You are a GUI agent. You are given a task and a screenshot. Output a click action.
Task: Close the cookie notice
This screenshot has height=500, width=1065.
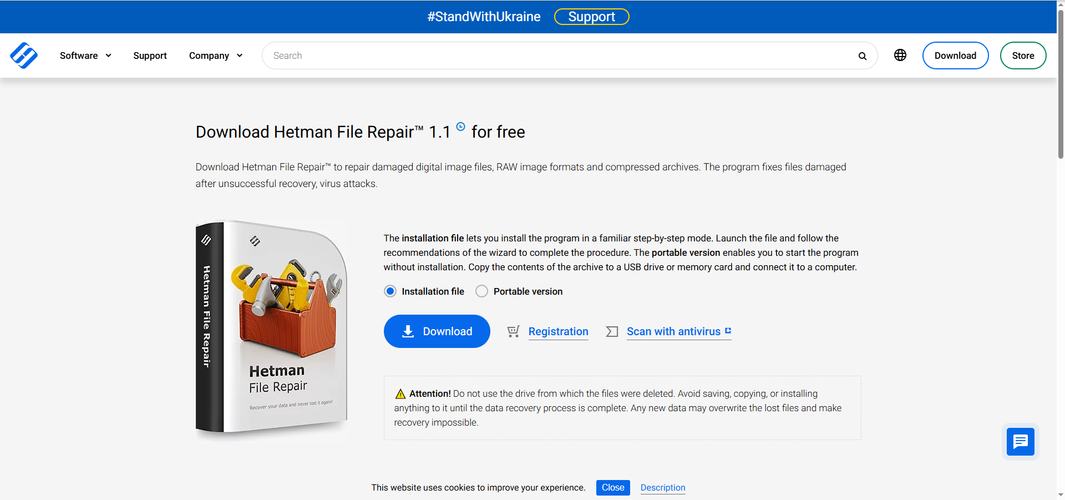click(613, 487)
